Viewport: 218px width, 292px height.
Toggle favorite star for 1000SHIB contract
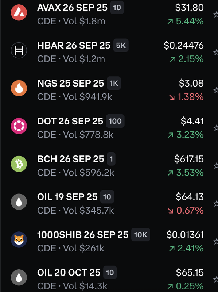(x=216, y=242)
